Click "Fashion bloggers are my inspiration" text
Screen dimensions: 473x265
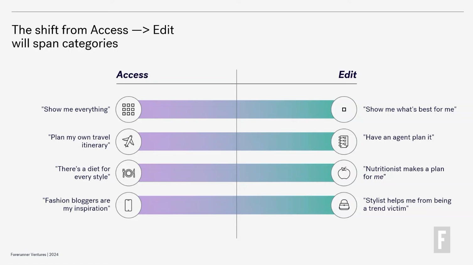(76, 204)
